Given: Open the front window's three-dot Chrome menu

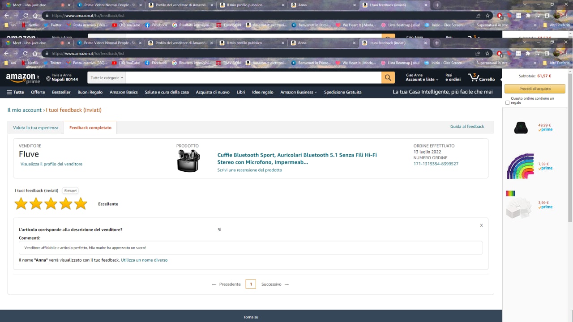Looking at the screenshot, I should [x=567, y=53].
